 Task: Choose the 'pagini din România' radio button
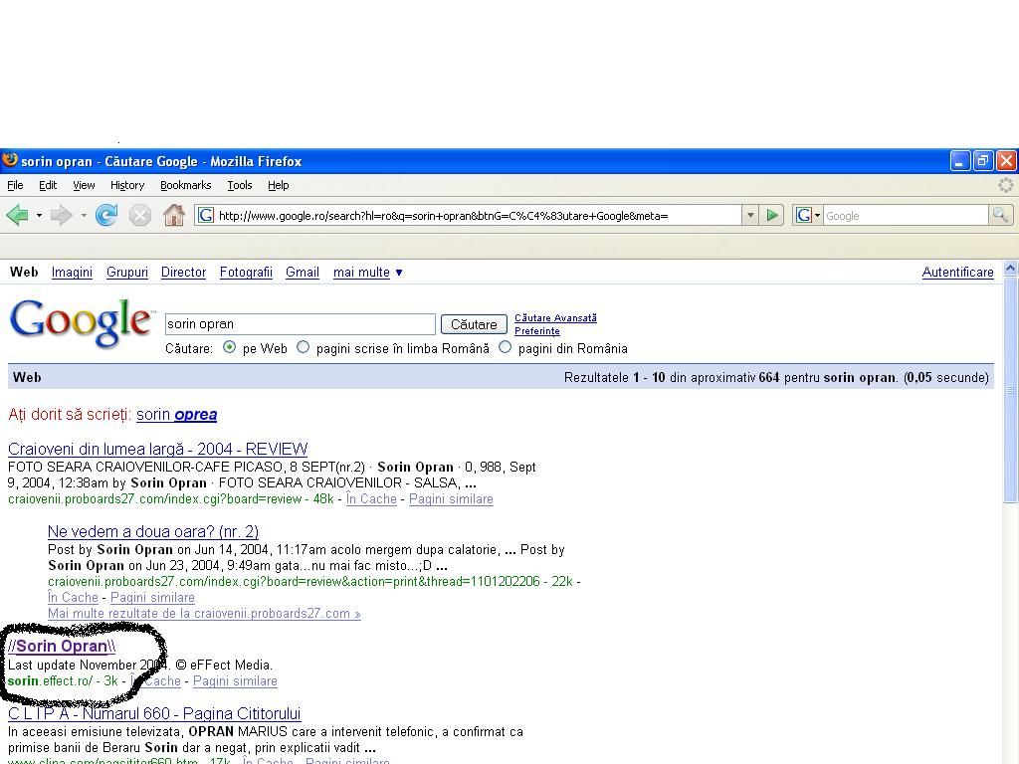[506, 348]
